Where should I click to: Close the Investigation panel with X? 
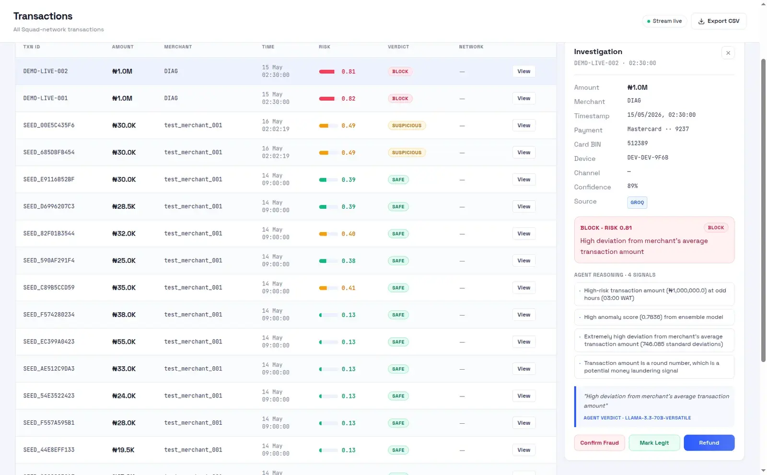(x=728, y=53)
